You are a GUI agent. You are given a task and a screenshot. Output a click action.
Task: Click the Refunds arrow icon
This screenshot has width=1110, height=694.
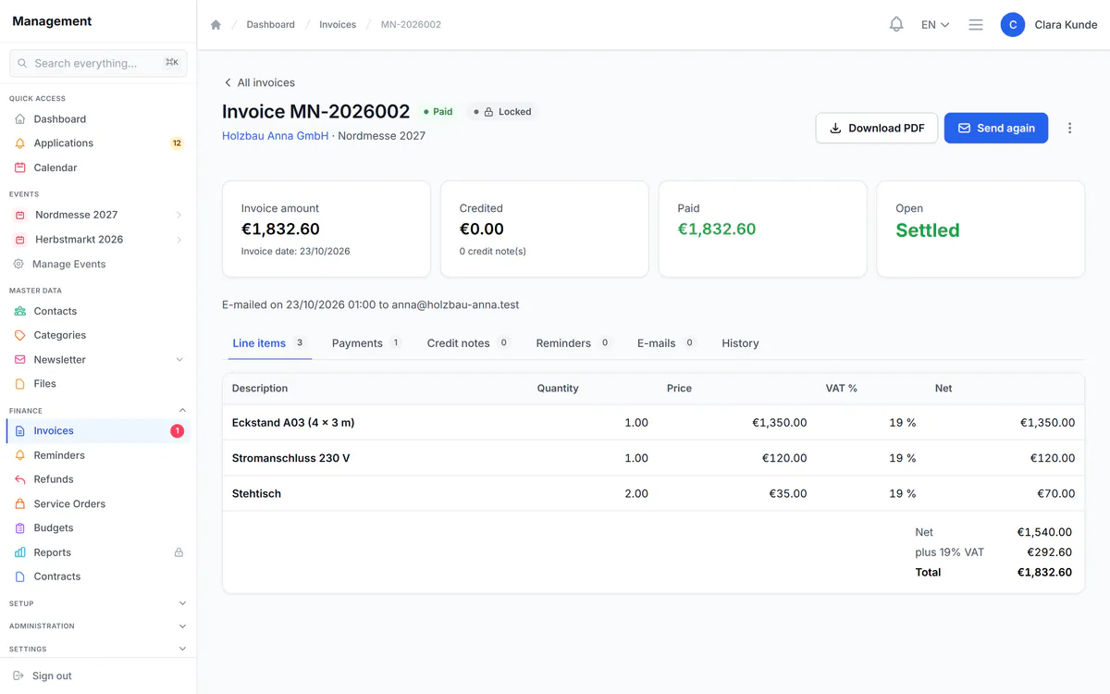(20, 479)
